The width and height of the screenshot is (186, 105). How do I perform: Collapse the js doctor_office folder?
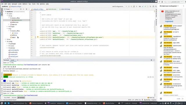(x=9, y=31)
